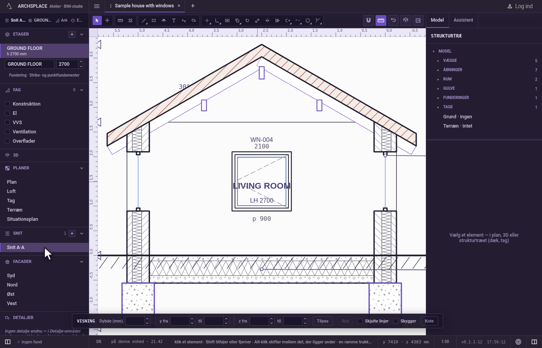Tick the El discipline checkbox

point(7,113)
